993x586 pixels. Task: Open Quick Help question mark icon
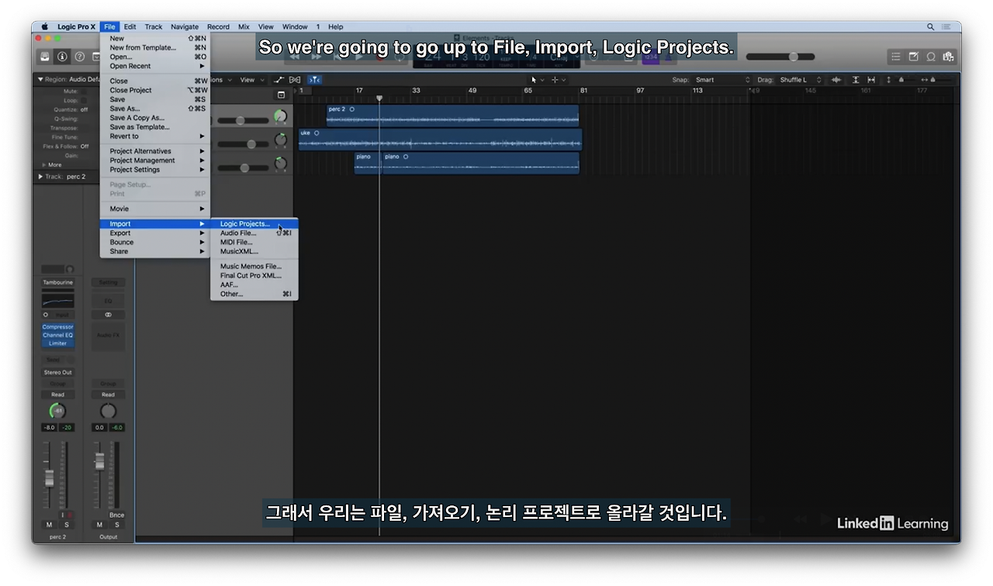79,57
